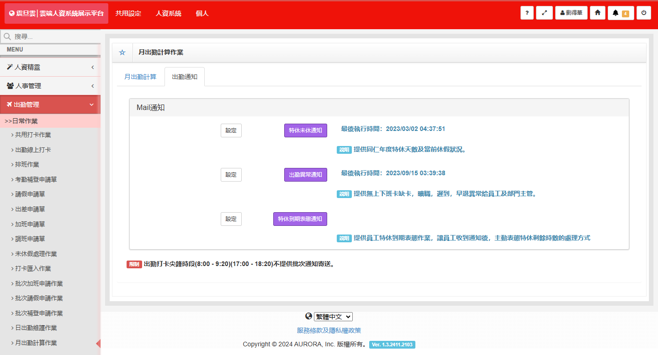Send the 特休未休通知 mail
The image size is (658, 355).
click(x=306, y=131)
